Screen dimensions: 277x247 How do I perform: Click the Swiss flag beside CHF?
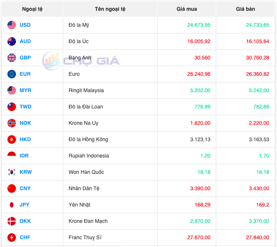pos(11,237)
